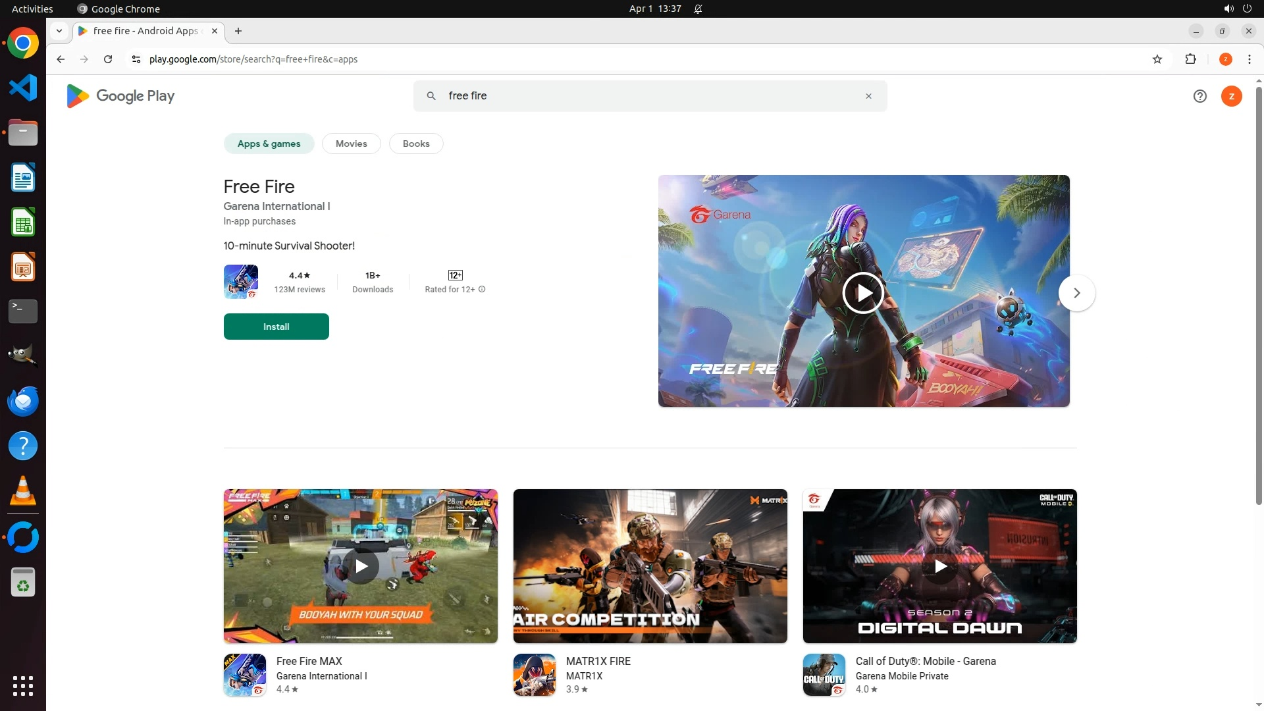Open the Help center question mark icon
Viewport: 1264px width, 711px height.
tap(1199, 96)
